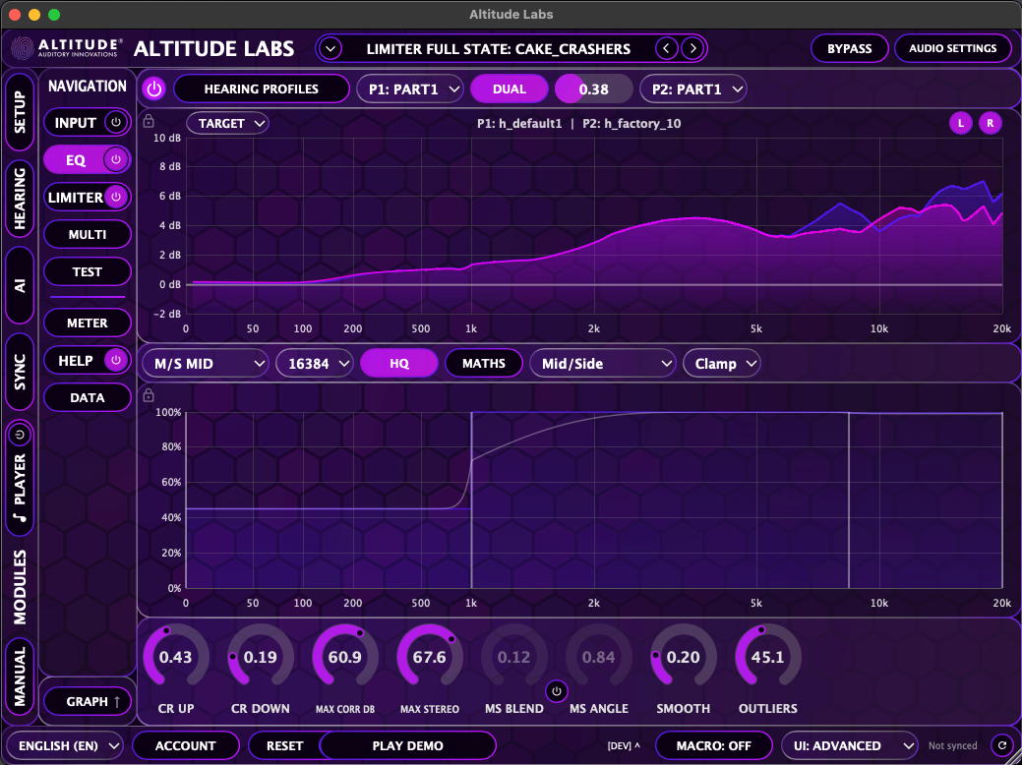The image size is (1022, 765).
Task: Expand the Clamp dropdown
Action: coord(721,363)
